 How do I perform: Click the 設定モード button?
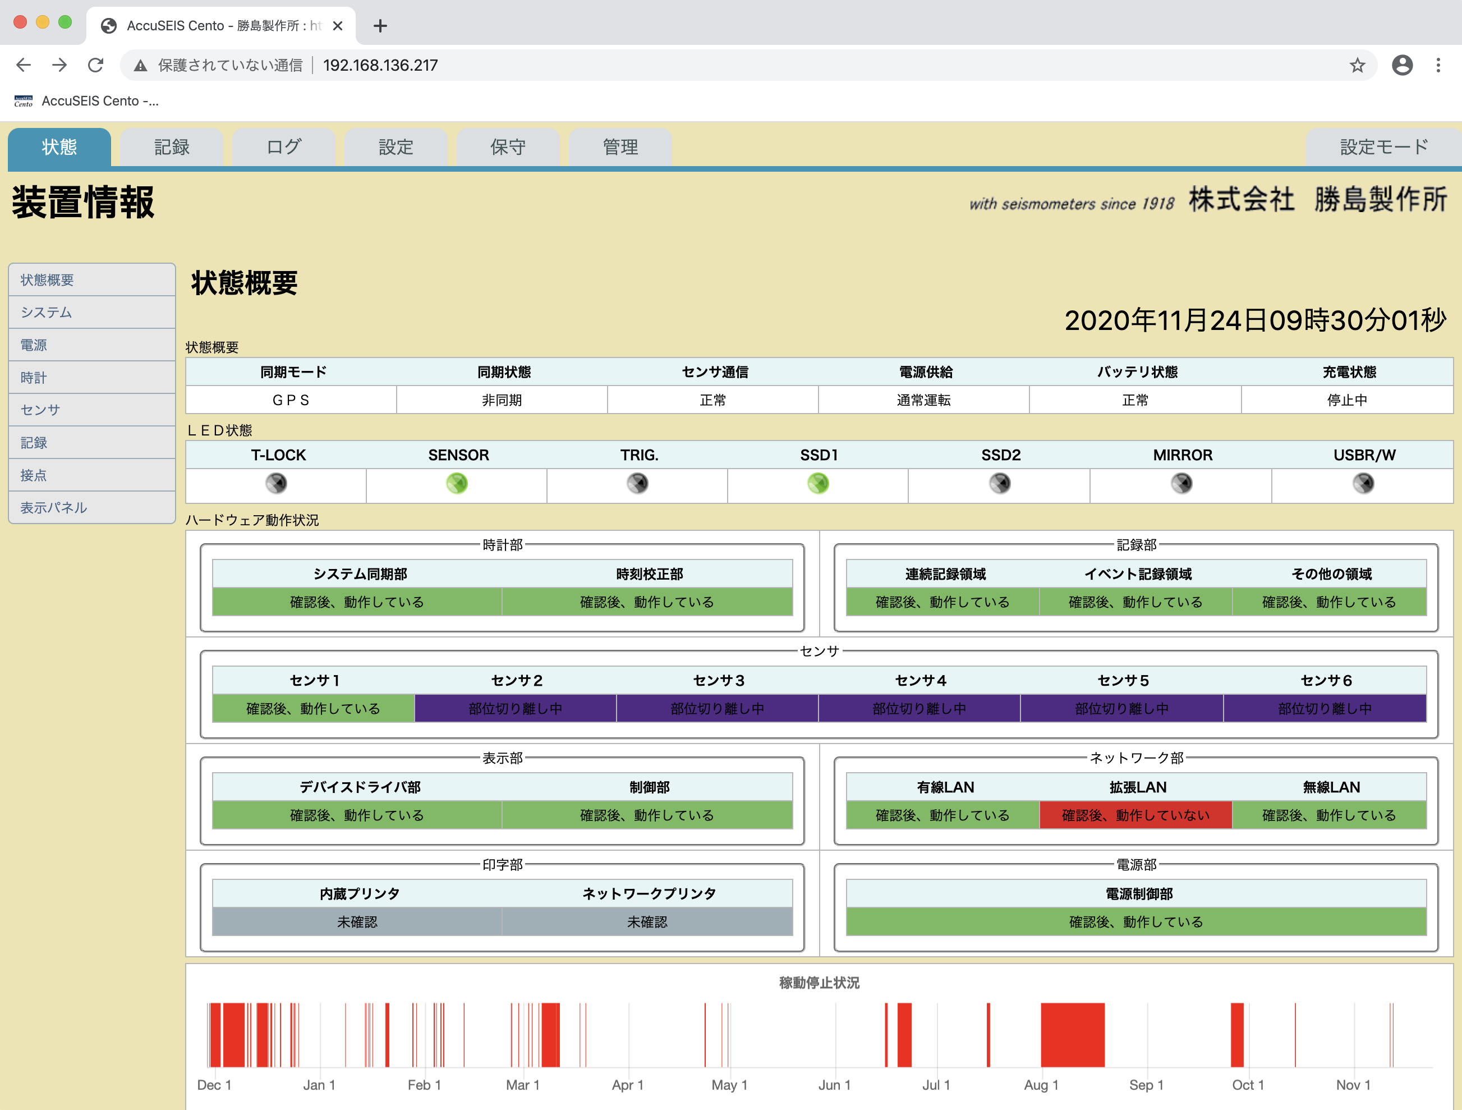click(1384, 147)
